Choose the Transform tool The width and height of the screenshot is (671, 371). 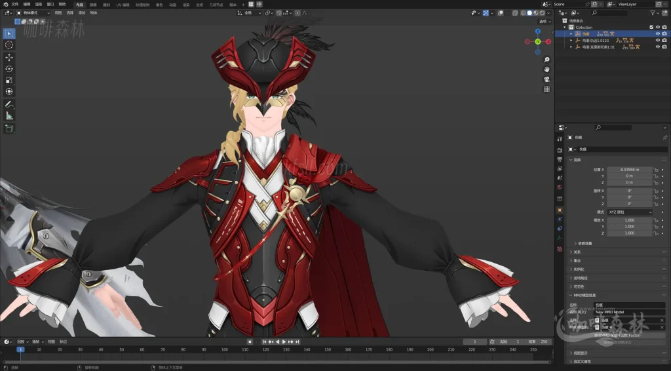point(9,92)
